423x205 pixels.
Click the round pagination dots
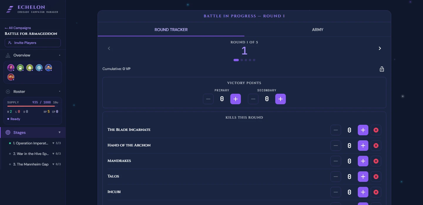(x=244, y=60)
